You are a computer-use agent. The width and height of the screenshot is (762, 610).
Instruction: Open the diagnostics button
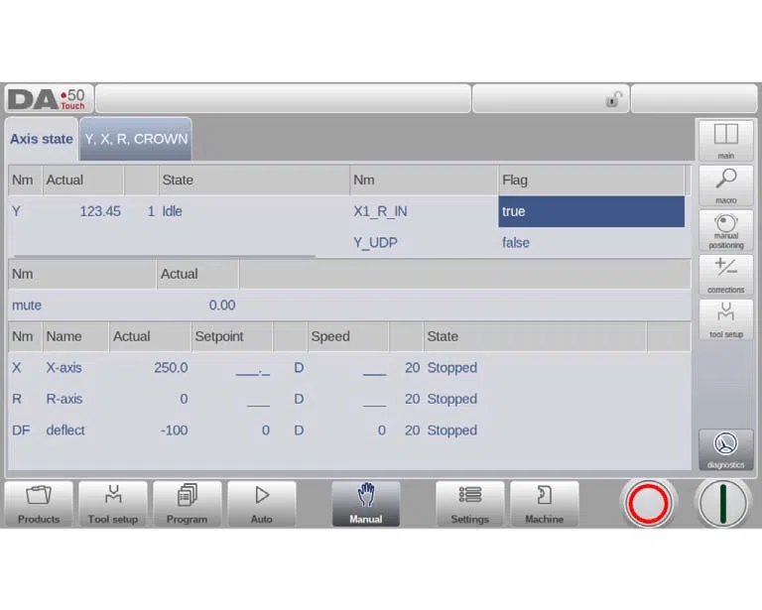pos(725,449)
